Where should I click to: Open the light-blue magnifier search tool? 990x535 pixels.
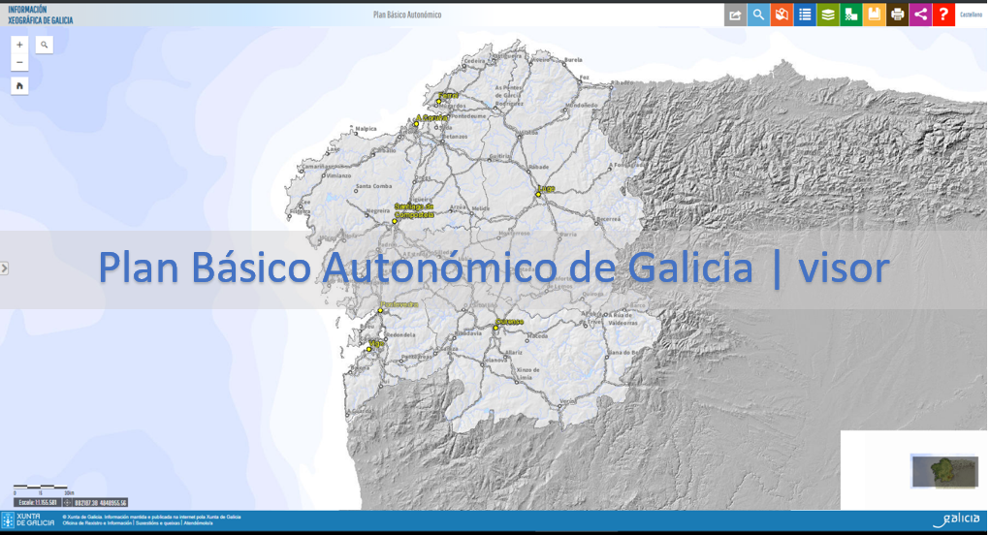[x=758, y=15]
